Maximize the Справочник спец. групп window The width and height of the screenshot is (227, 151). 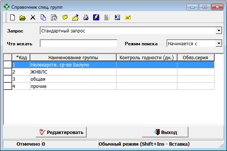205,7
